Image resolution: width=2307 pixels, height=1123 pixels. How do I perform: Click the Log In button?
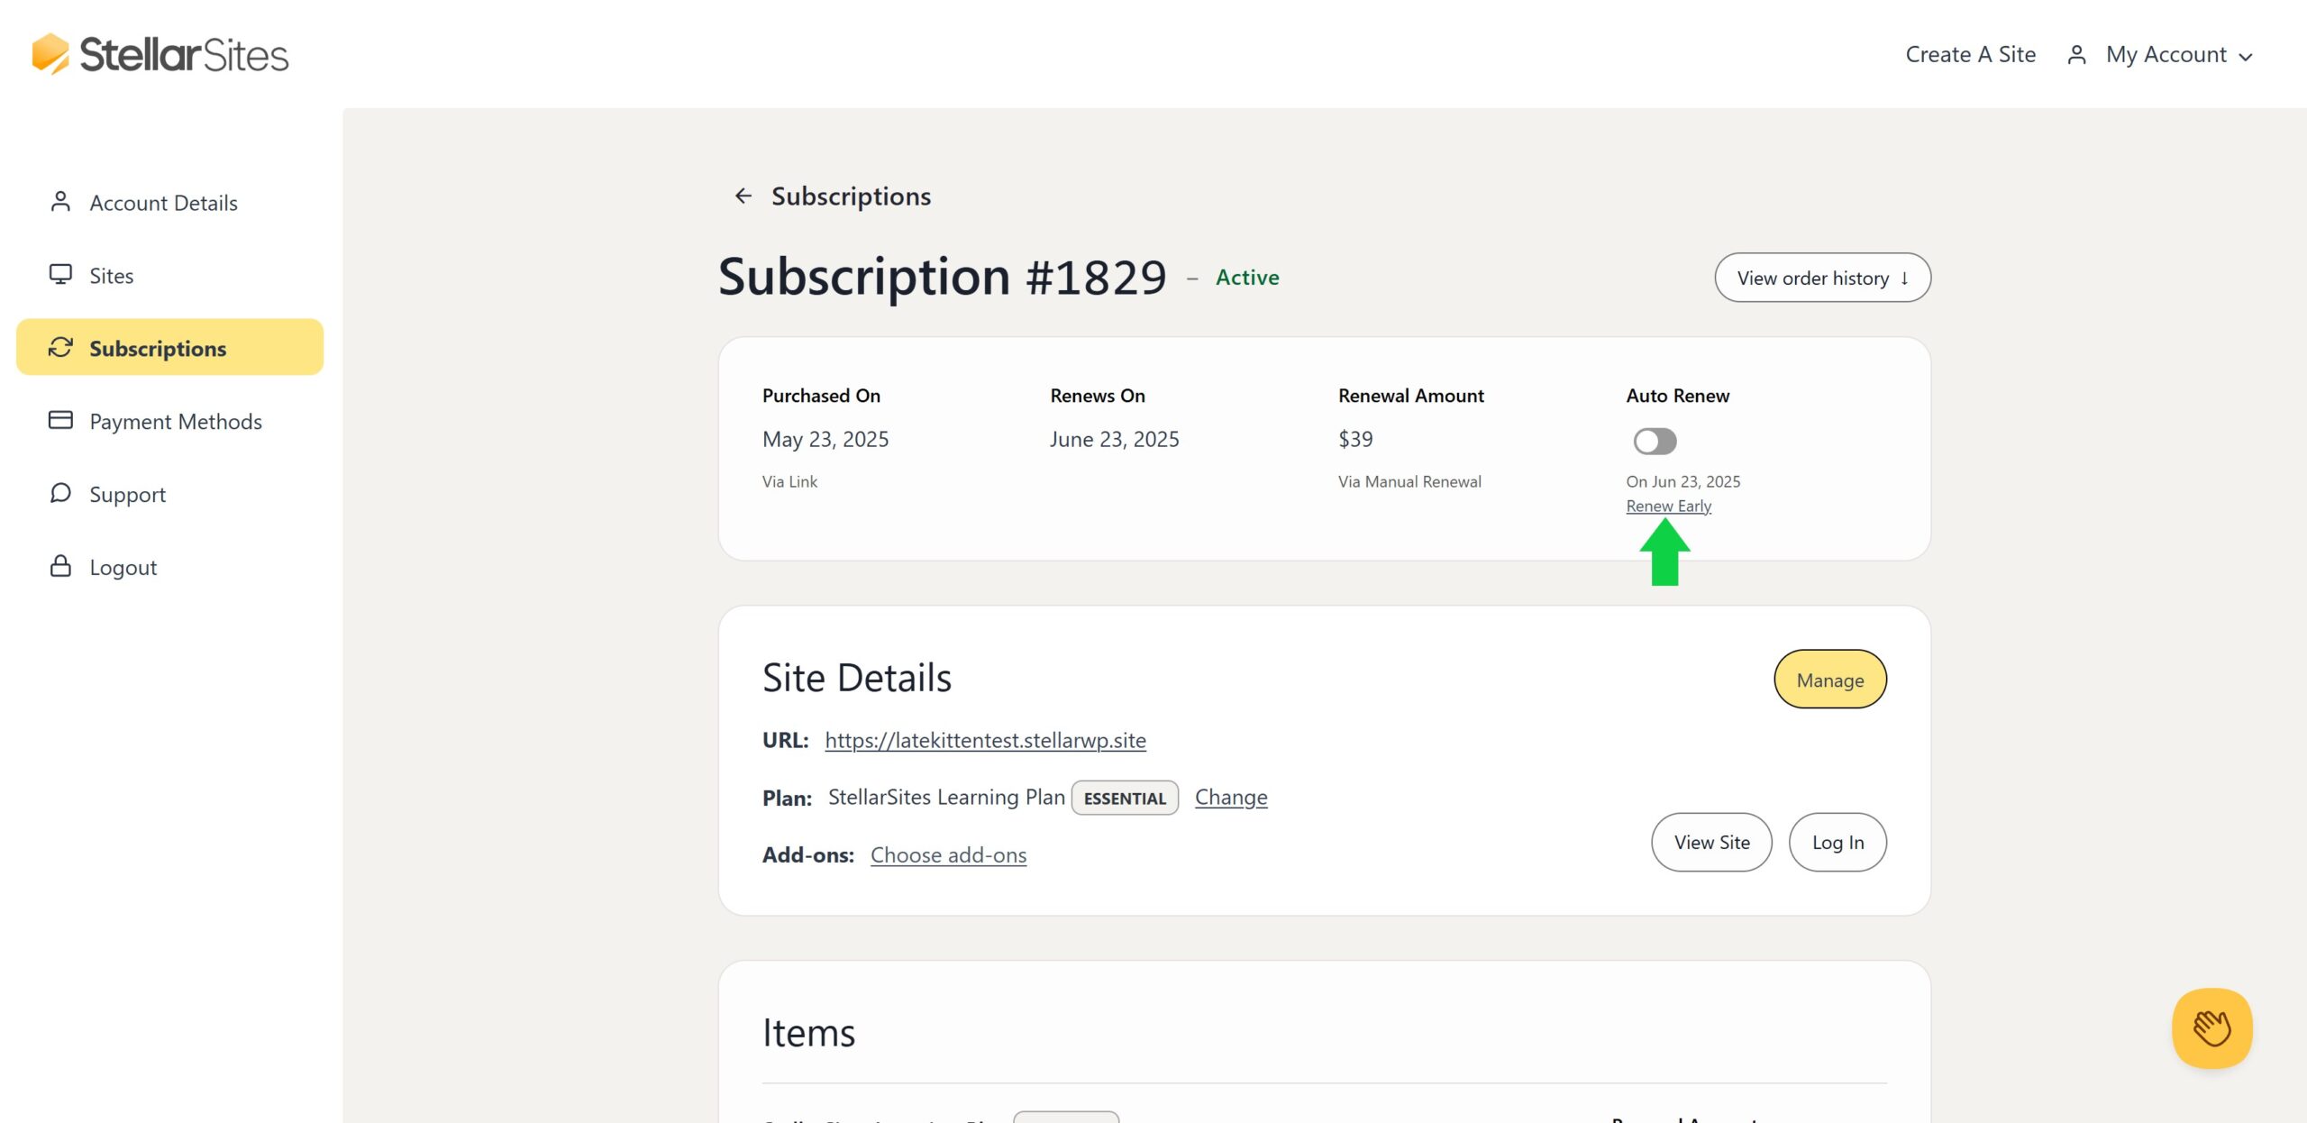1837,842
